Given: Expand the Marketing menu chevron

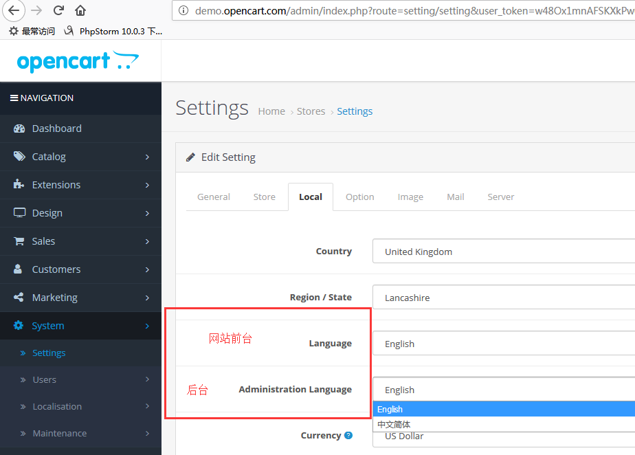Looking at the screenshot, I should (x=147, y=298).
